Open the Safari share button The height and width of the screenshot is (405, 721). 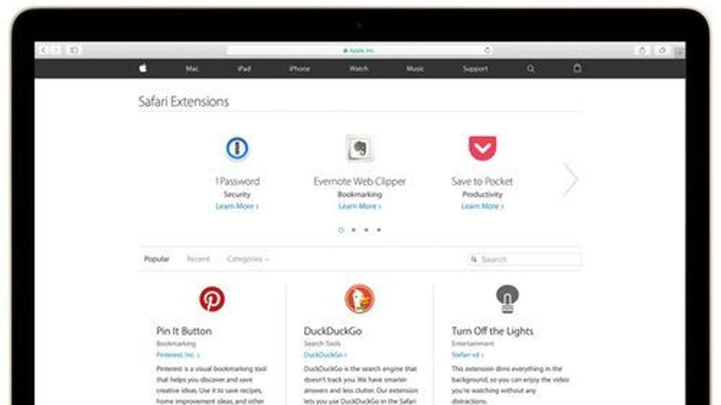(x=642, y=50)
